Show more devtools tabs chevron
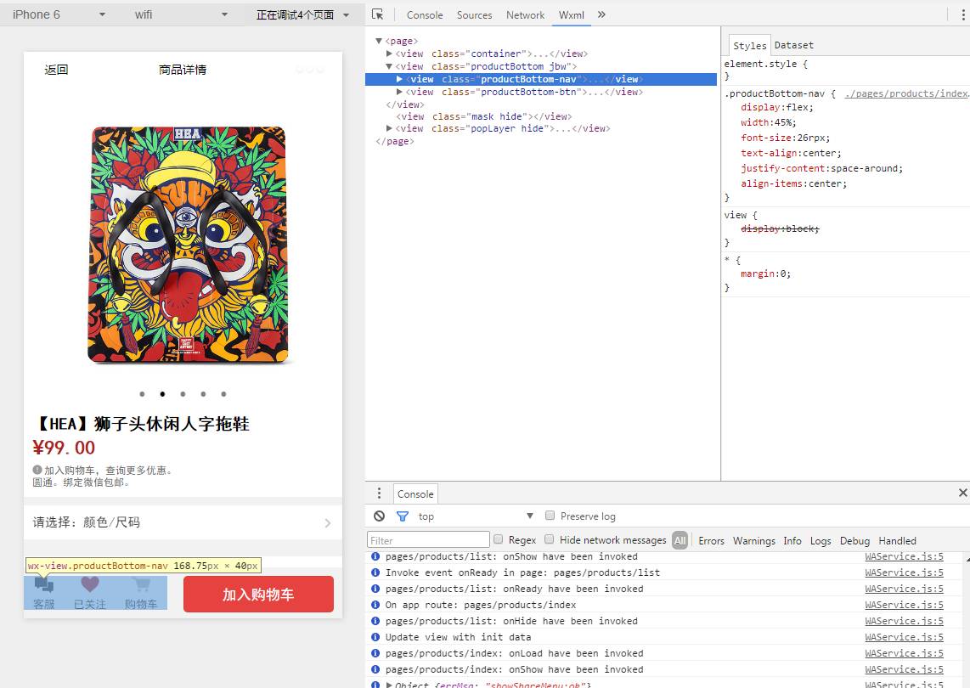The image size is (970, 688). click(601, 14)
